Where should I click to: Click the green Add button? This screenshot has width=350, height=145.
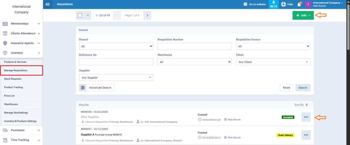click(x=303, y=15)
